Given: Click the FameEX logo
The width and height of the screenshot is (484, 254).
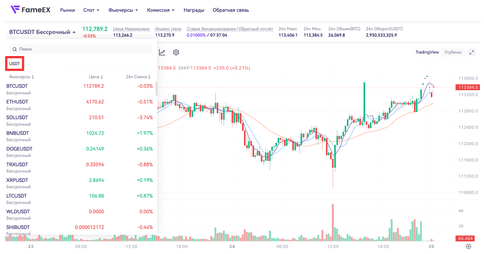Looking at the screenshot, I should click(30, 10).
